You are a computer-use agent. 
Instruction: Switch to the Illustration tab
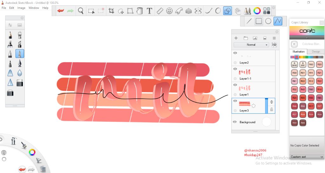coord(298,52)
